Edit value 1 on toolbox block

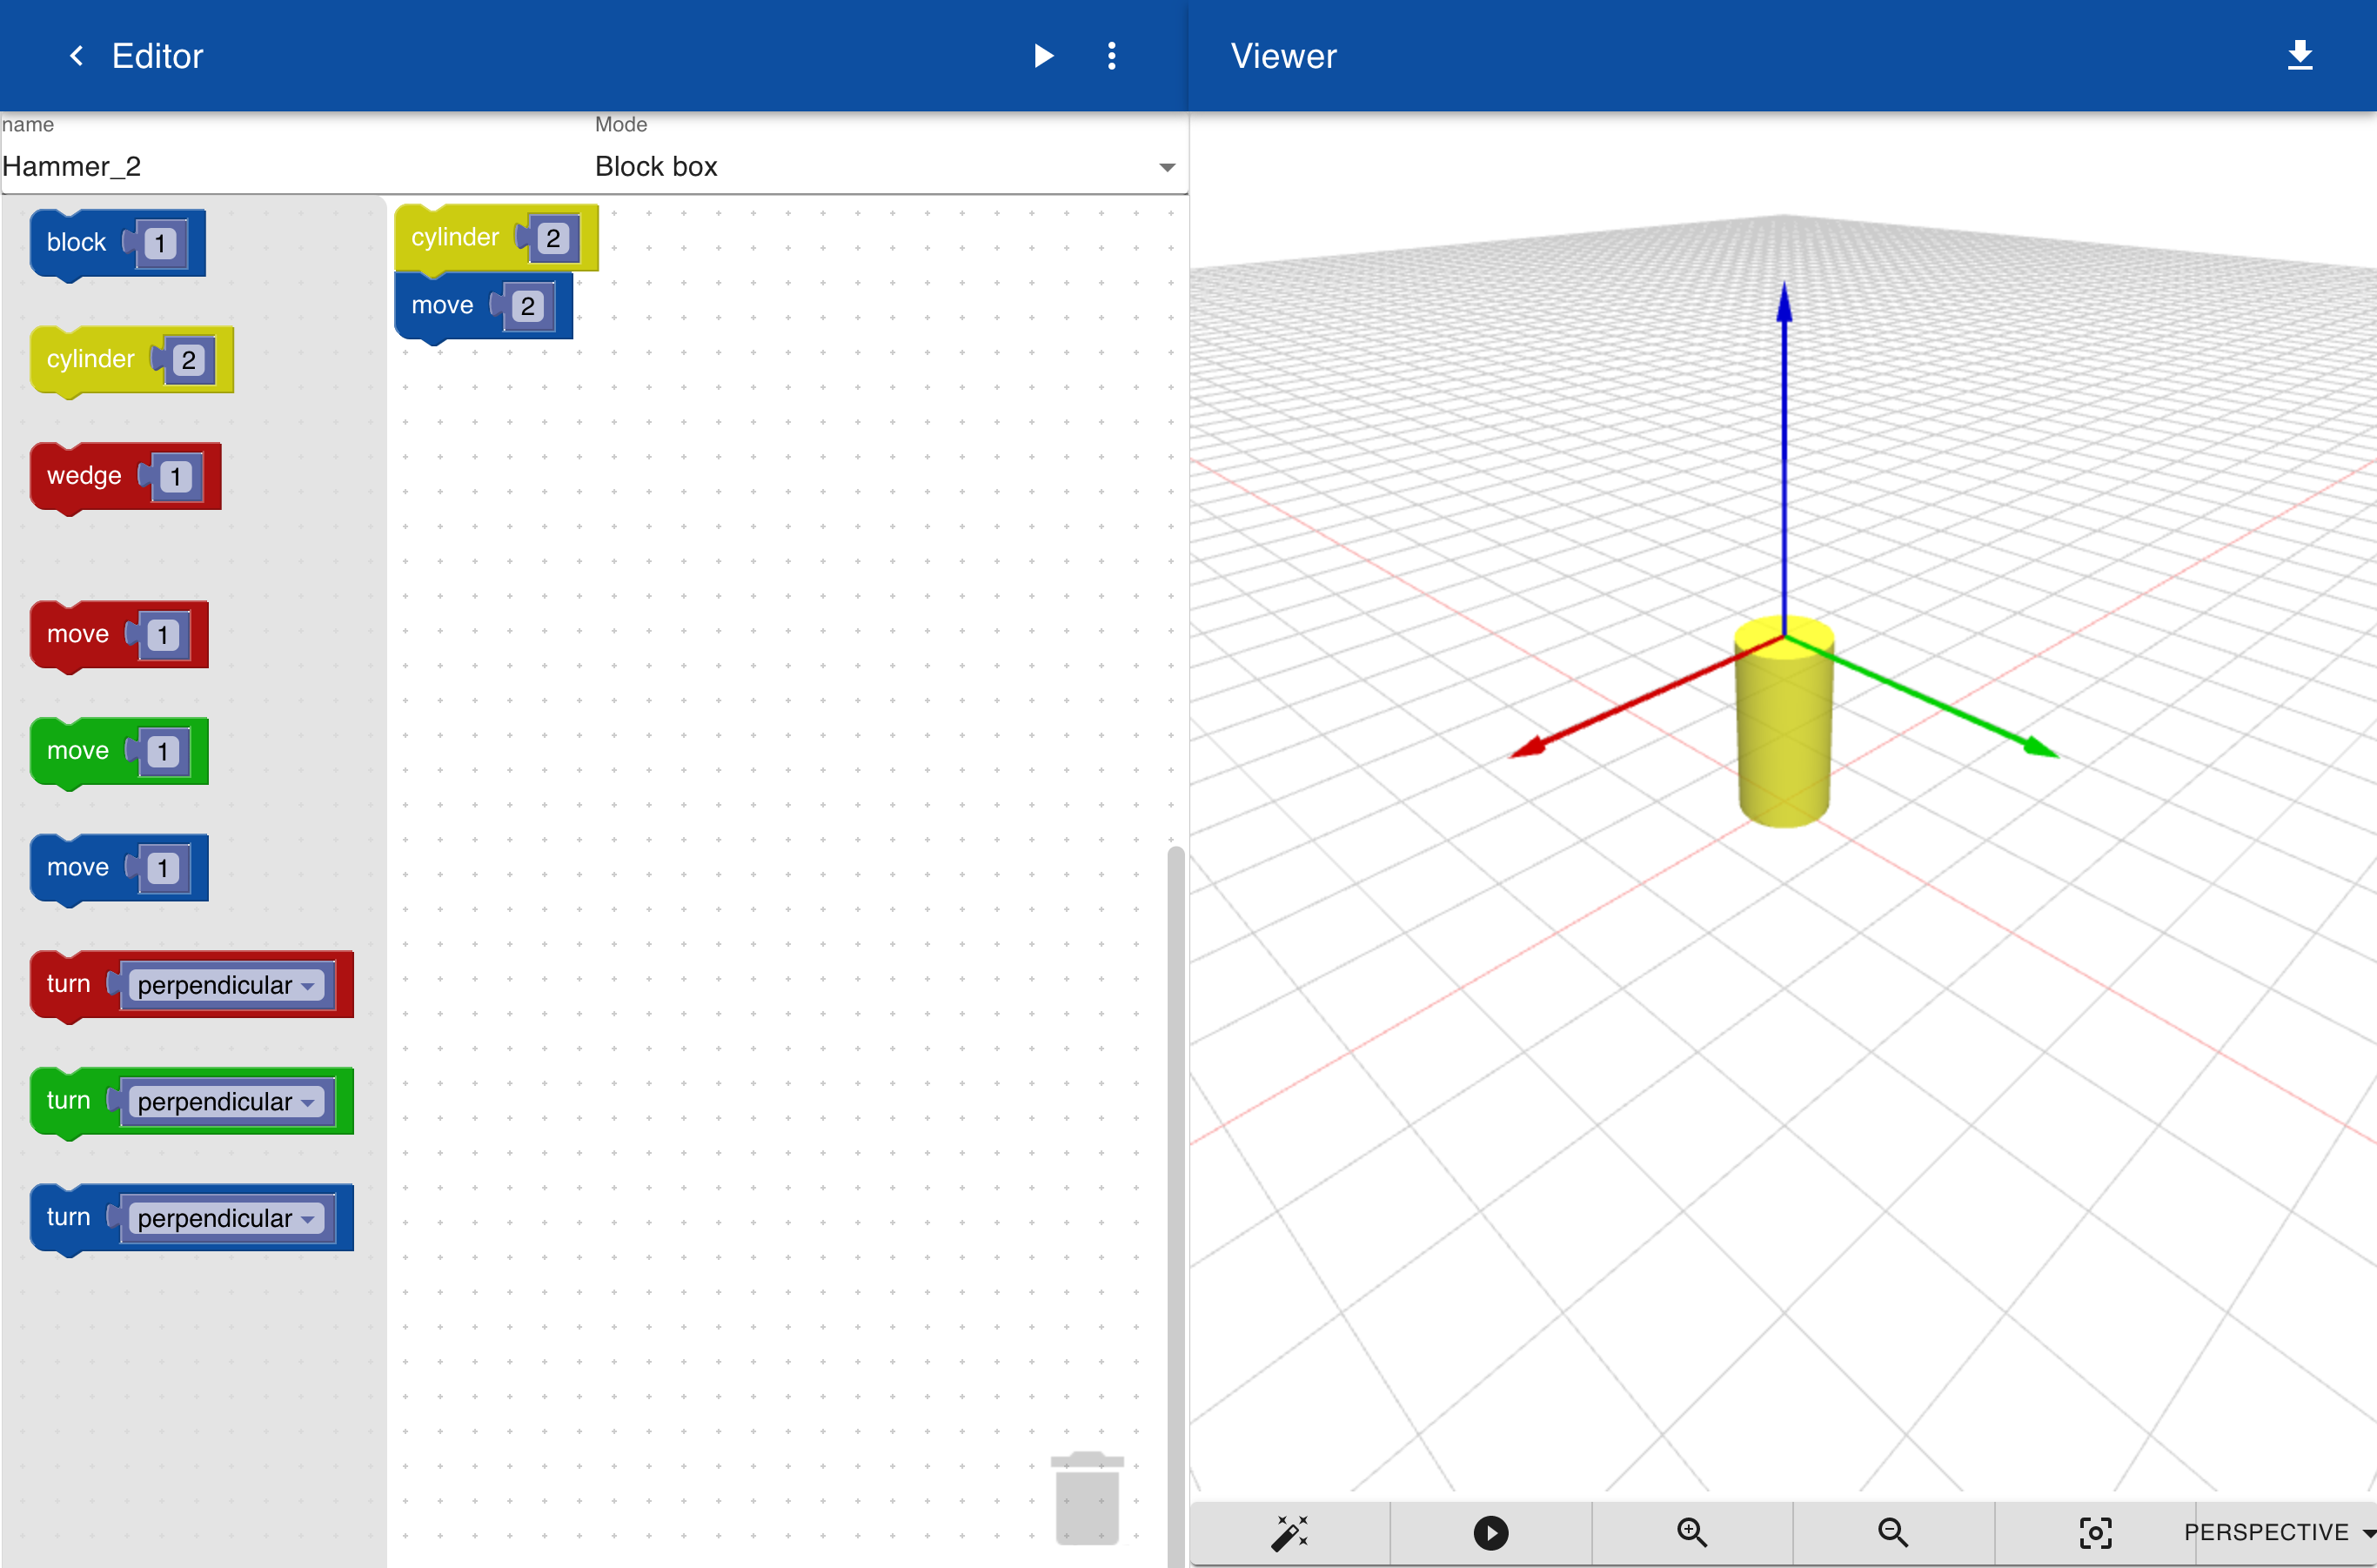pos(160,243)
